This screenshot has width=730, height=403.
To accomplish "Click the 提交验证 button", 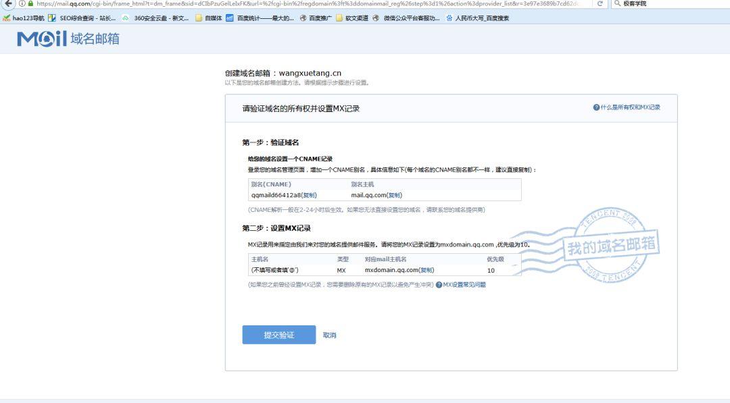I will click(278, 334).
